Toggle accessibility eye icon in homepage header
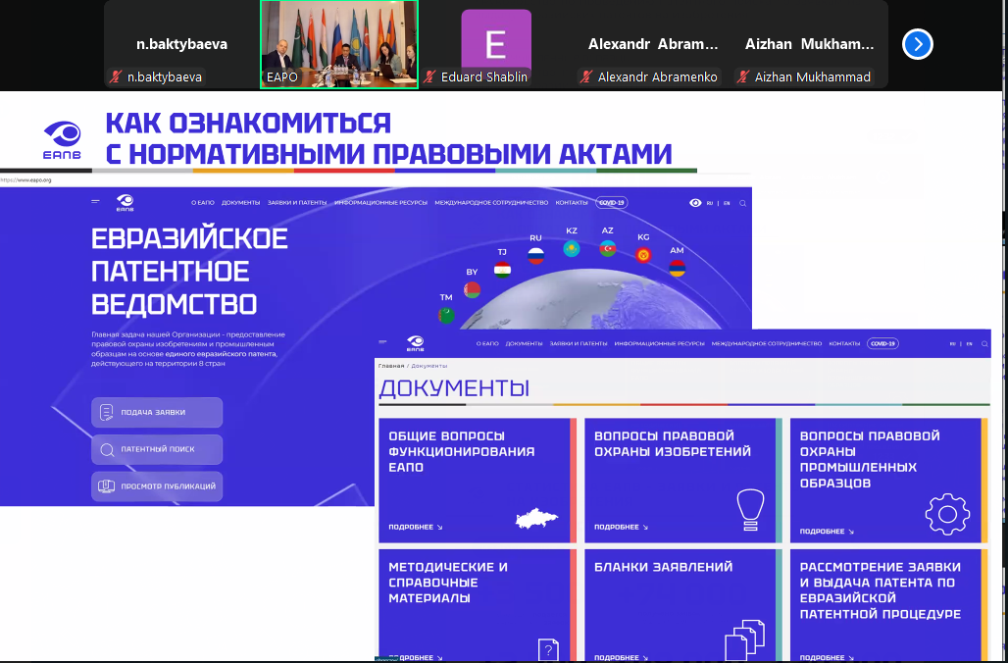Viewport: 1008px width, 663px height. tap(695, 203)
